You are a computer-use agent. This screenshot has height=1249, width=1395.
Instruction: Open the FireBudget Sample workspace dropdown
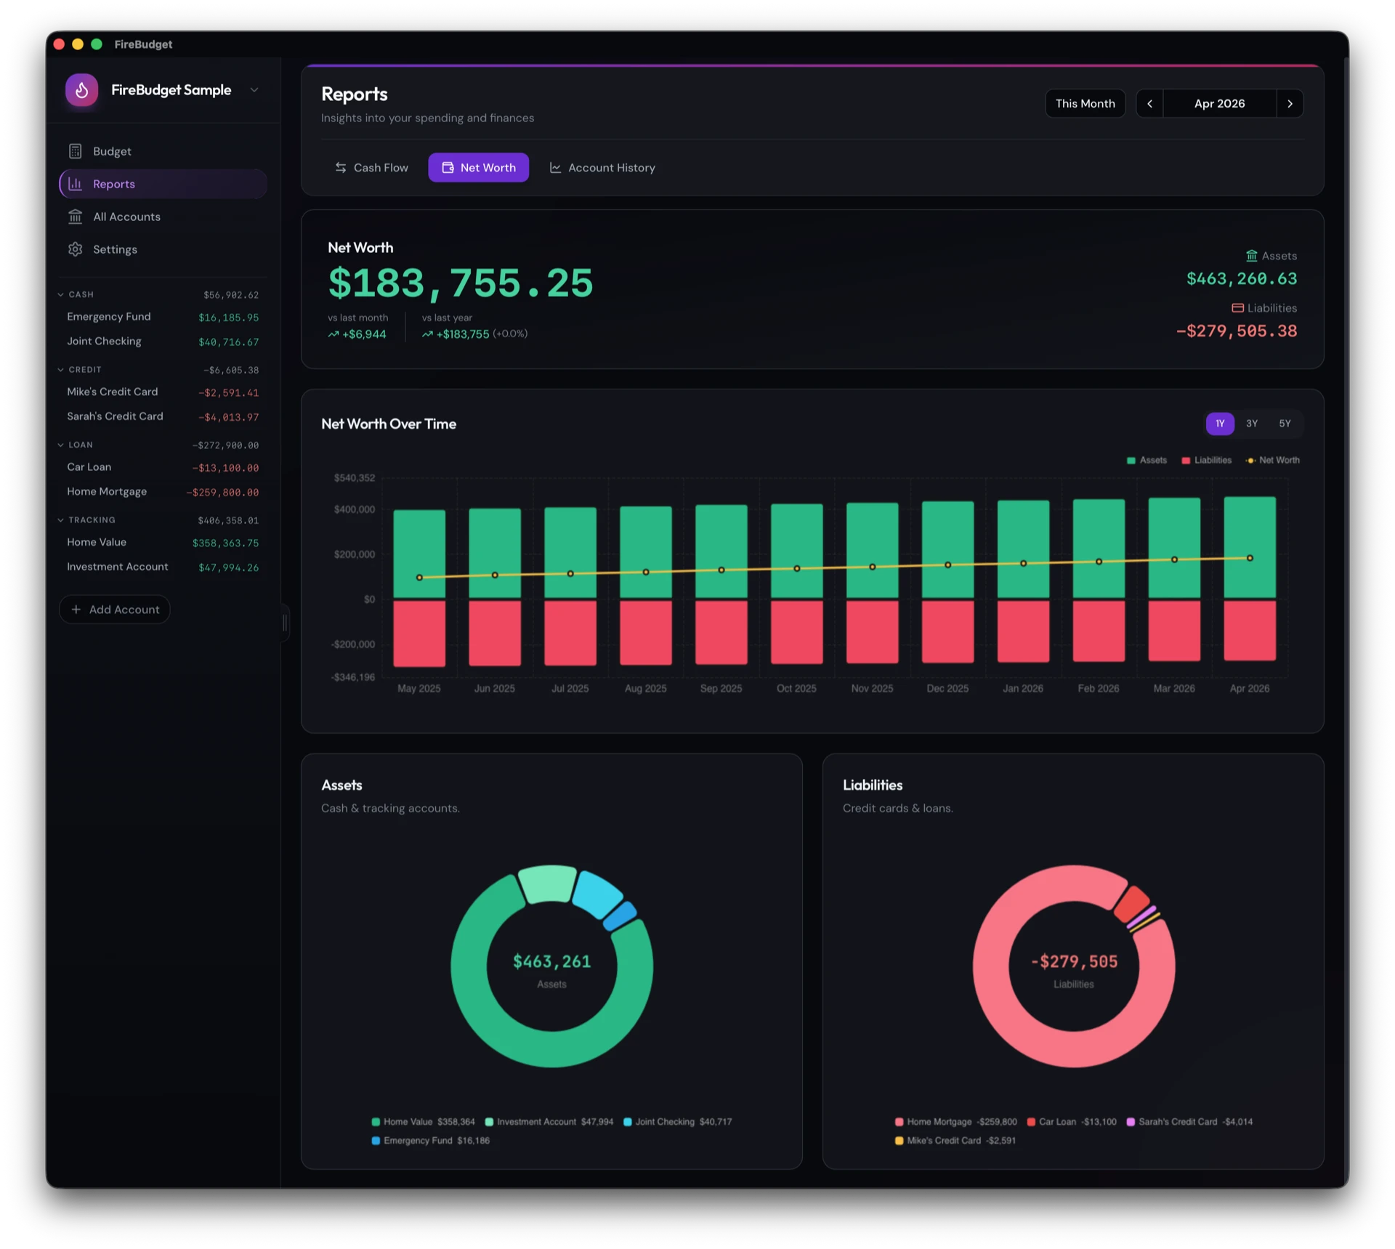(x=254, y=89)
